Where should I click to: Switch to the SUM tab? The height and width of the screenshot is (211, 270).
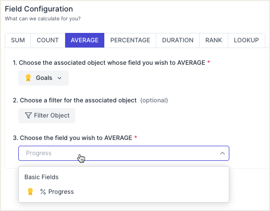tap(18, 40)
